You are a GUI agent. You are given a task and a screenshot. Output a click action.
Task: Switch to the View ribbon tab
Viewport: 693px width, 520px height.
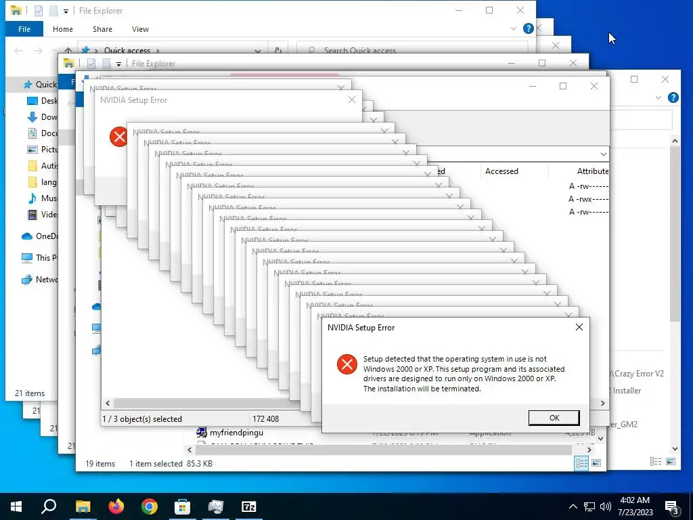140,29
